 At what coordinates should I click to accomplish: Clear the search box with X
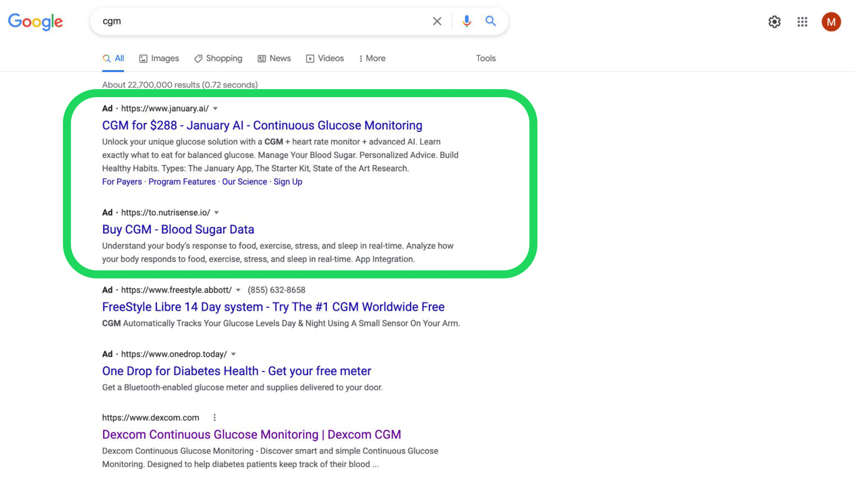[437, 21]
